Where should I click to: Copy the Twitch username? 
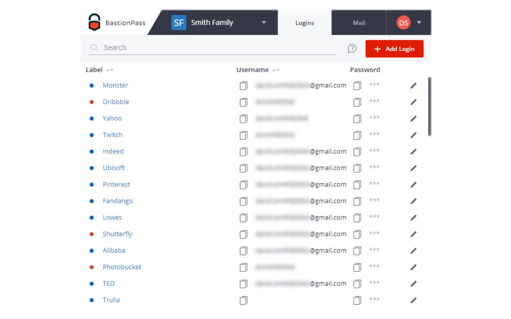(x=244, y=135)
